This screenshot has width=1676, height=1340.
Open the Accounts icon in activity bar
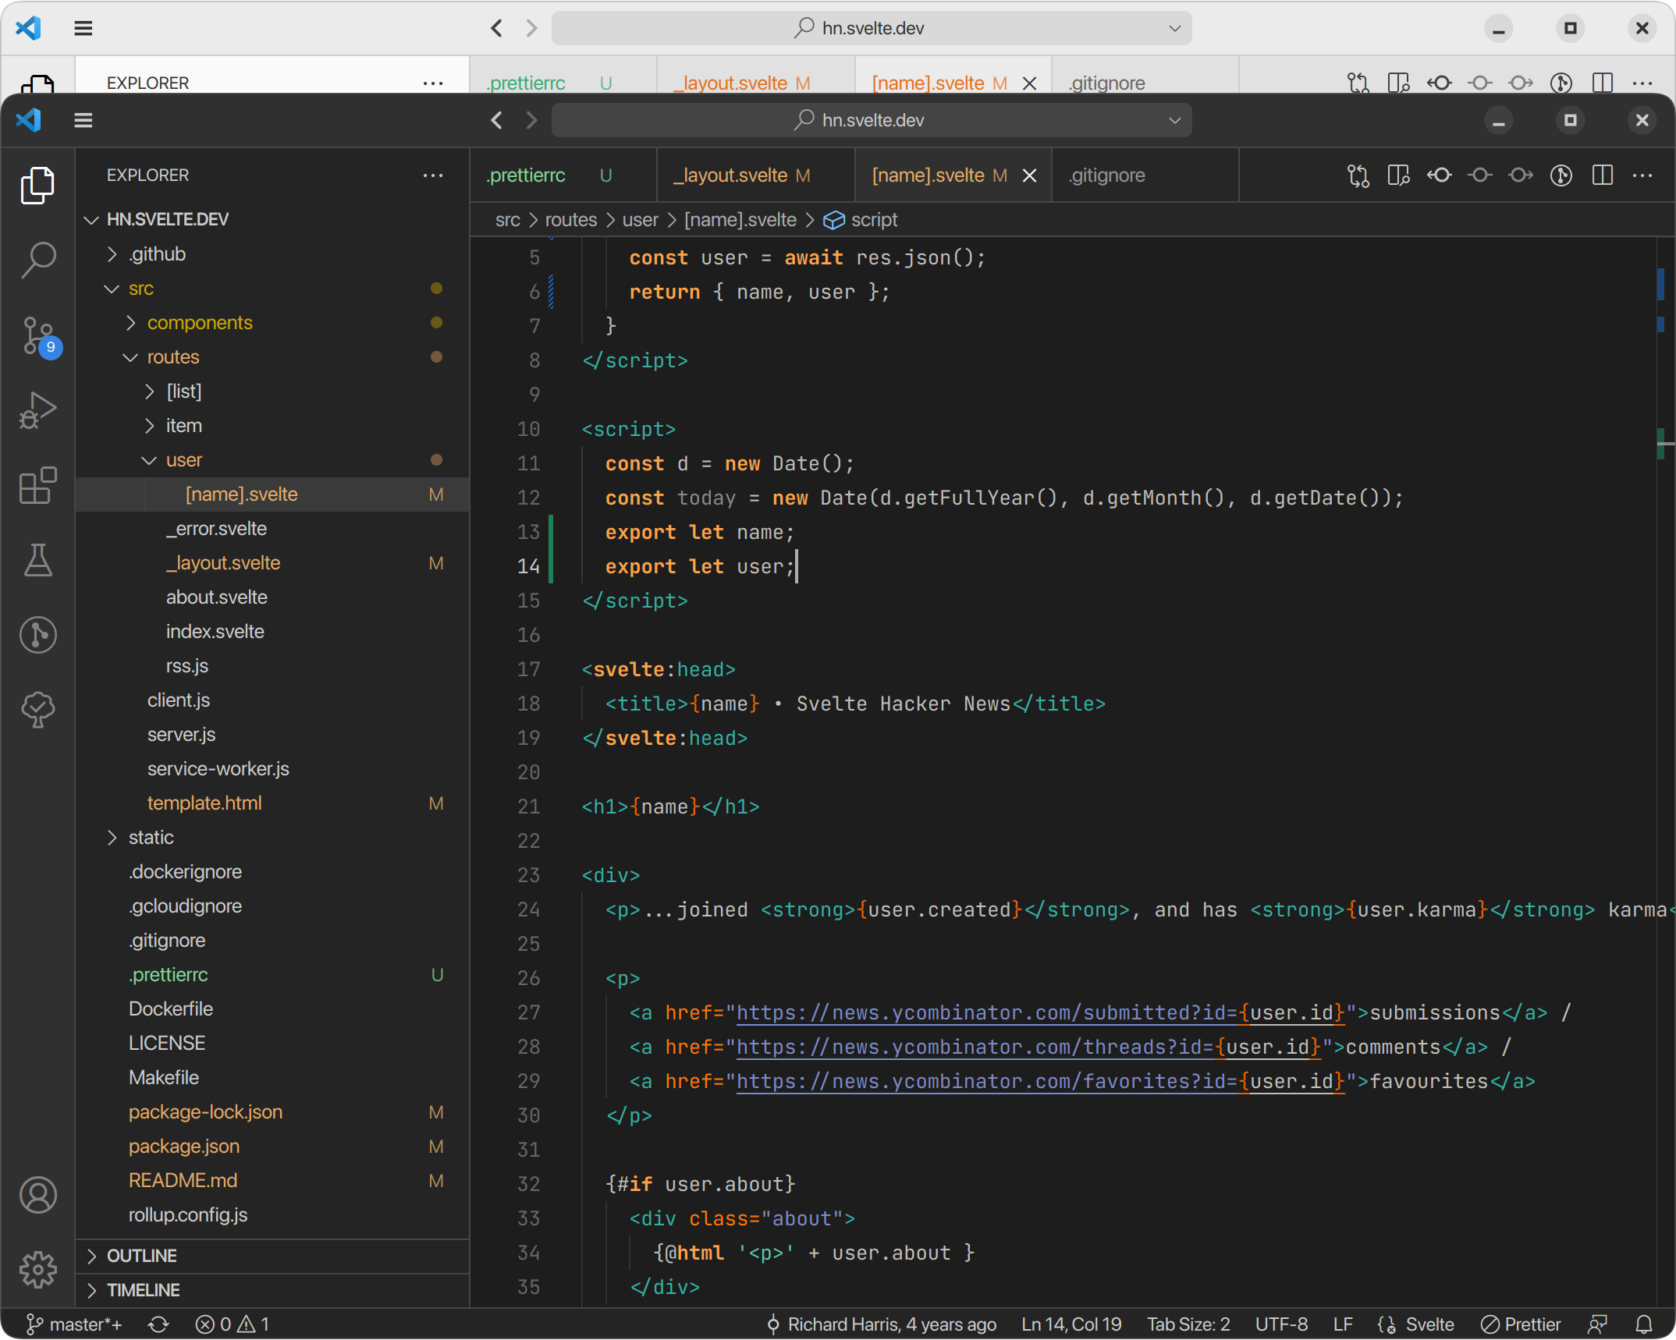click(37, 1195)
